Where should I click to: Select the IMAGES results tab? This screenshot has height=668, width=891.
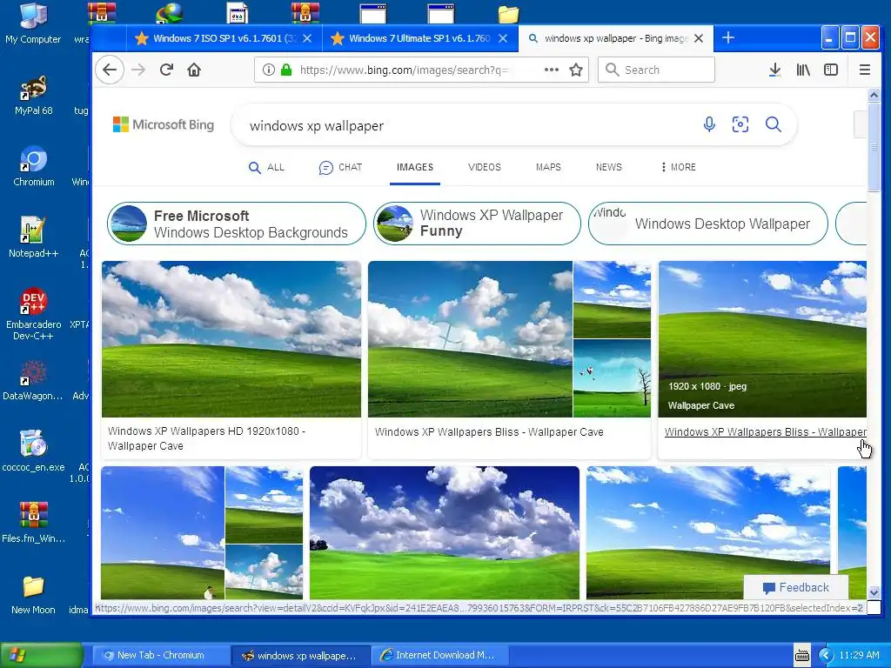415,167
